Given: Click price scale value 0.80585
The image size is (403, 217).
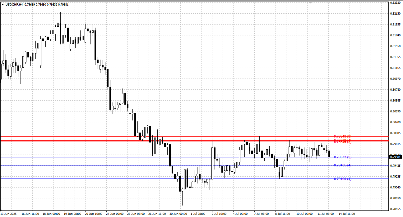Looking at the screenshot, I should click(x=396, y=101).
